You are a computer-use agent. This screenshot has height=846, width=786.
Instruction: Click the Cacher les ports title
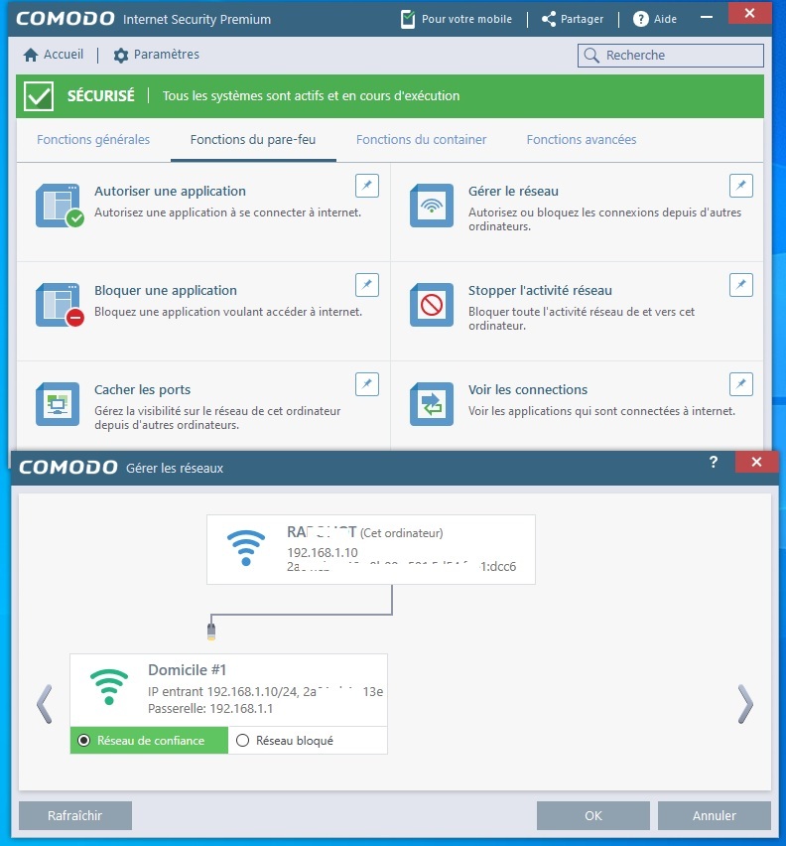[x=142, y=389]
